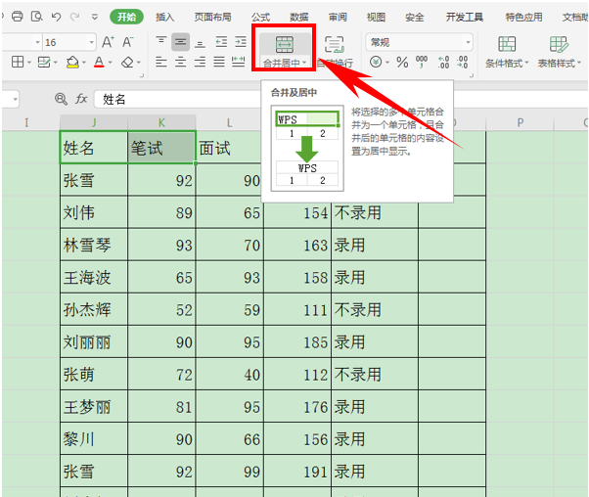This screenshot has height=497, width=589.
Task: Click the draw border pencil icon
Action: (x=44, y=62)
